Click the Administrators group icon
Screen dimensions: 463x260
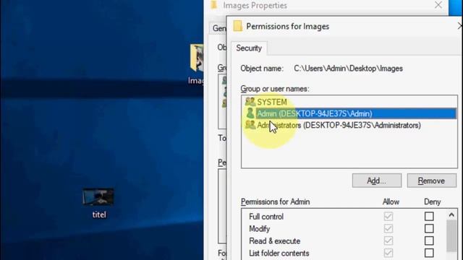250,125
